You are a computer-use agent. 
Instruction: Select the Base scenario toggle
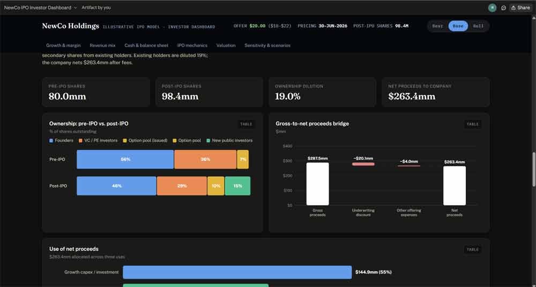tap(458, 26)
